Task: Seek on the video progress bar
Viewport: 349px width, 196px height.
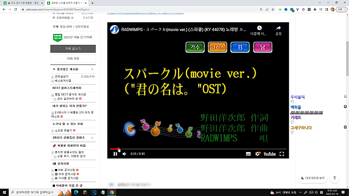Action: [x=196, y=149]
